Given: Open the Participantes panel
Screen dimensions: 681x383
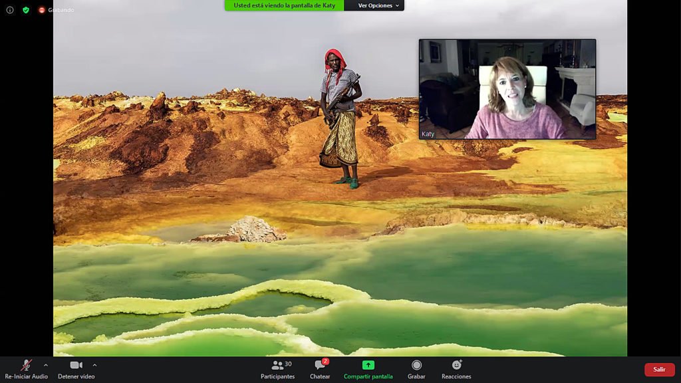Looking at the screenshot, I should point(277,370).
